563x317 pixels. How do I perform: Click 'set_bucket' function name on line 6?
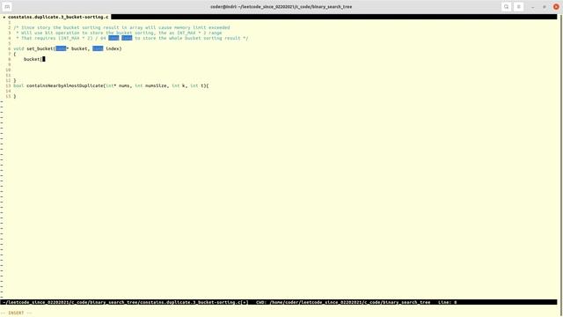pyautogui.click(x=40, y=48)
